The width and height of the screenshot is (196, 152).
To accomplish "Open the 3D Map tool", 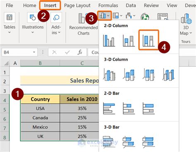I will tap(186, 24).
